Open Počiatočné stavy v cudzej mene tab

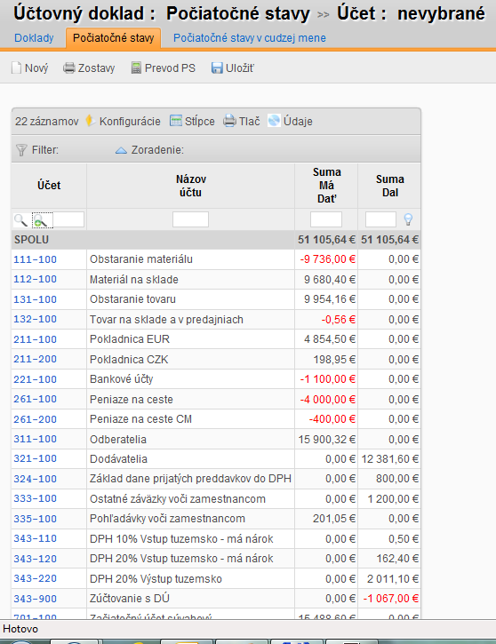pos(250,38)
